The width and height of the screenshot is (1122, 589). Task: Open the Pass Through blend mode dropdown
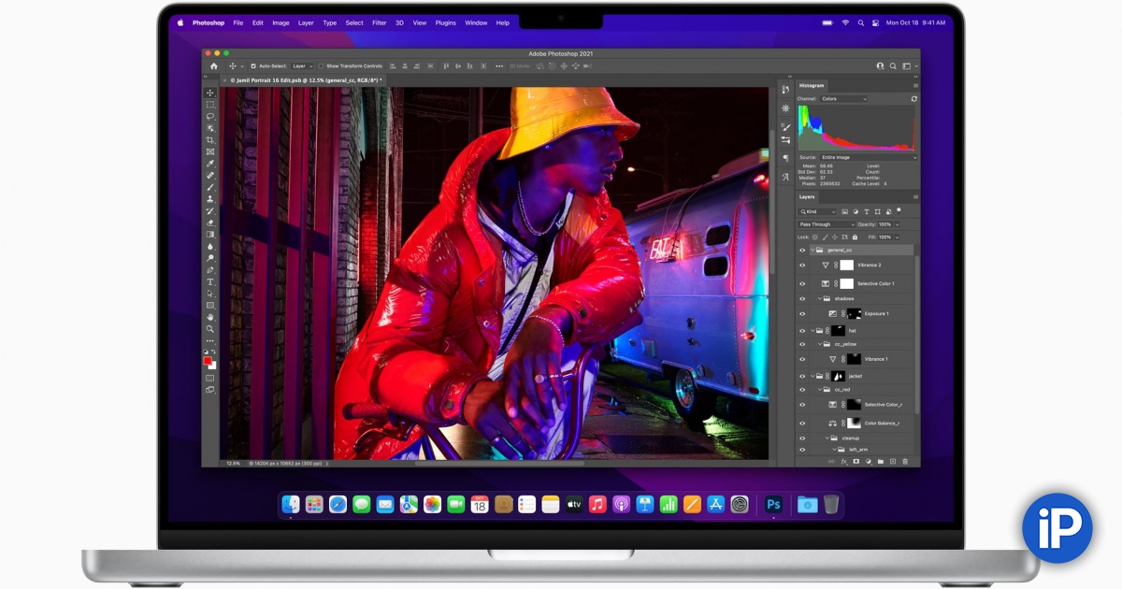[x=827, y=224]
